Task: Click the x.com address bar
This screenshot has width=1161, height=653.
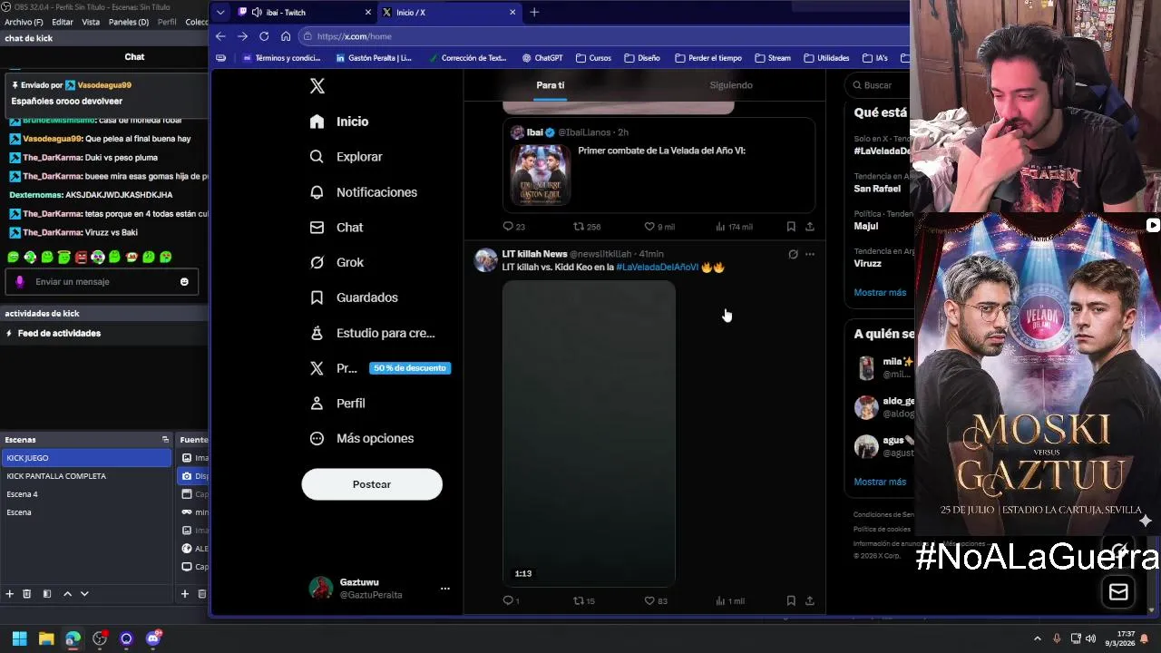Action: [604, 36]
